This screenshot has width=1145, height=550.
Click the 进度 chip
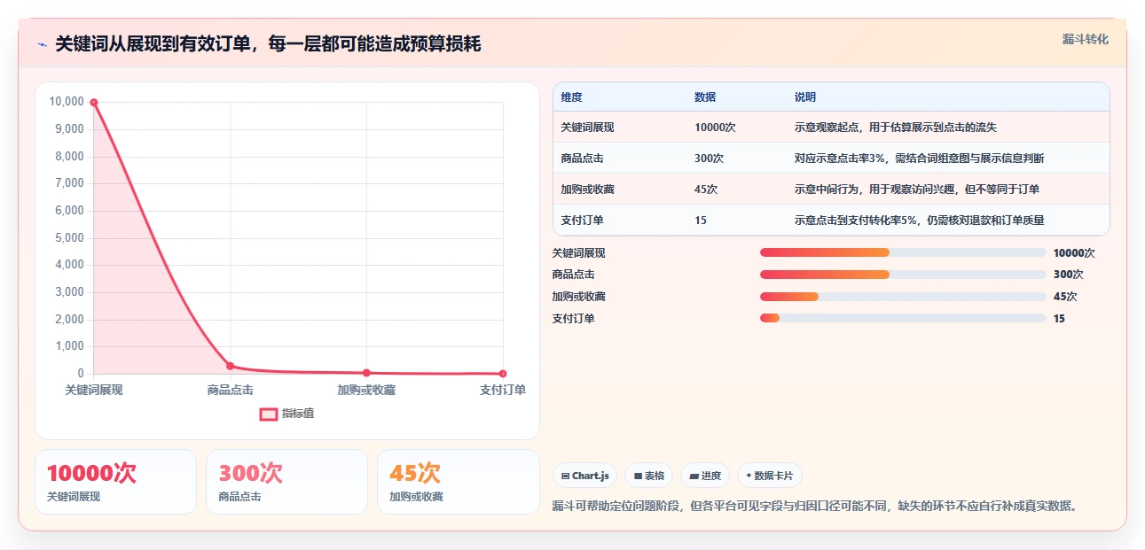(x=705, y=476)
